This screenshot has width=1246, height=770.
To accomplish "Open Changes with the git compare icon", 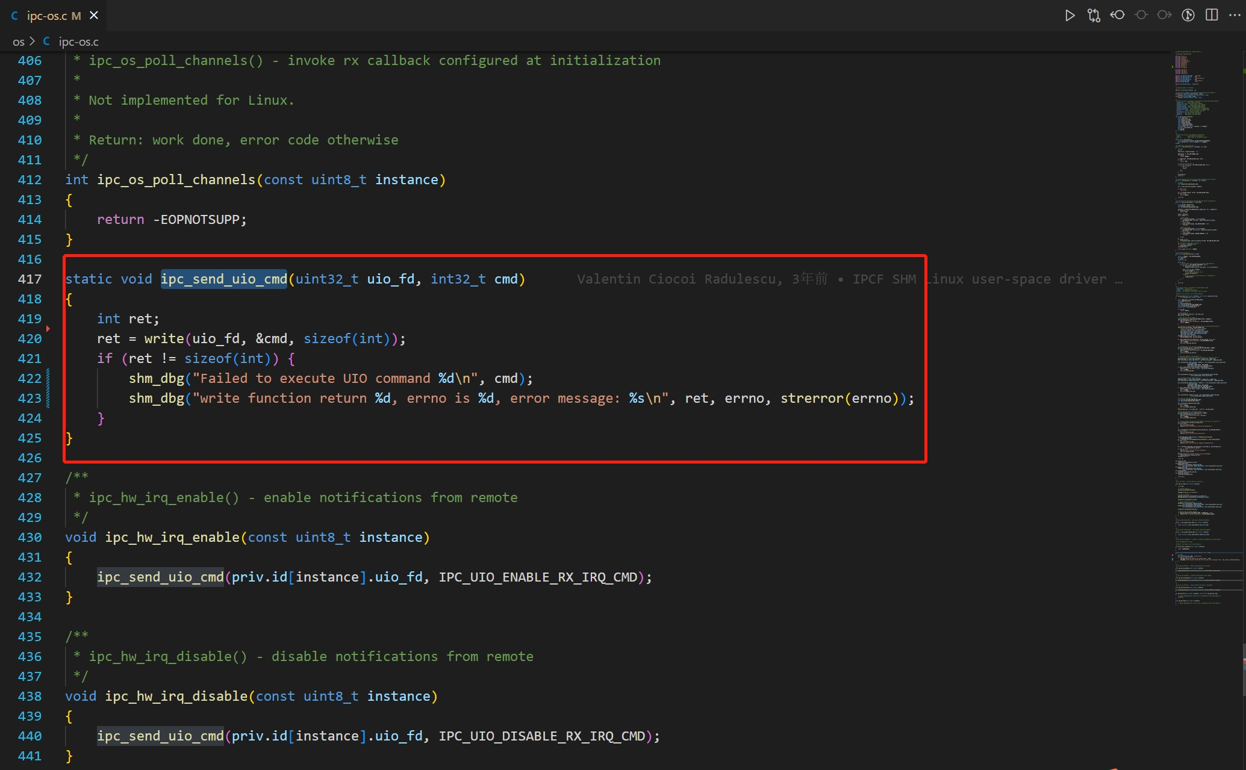I will (1094, 16).
